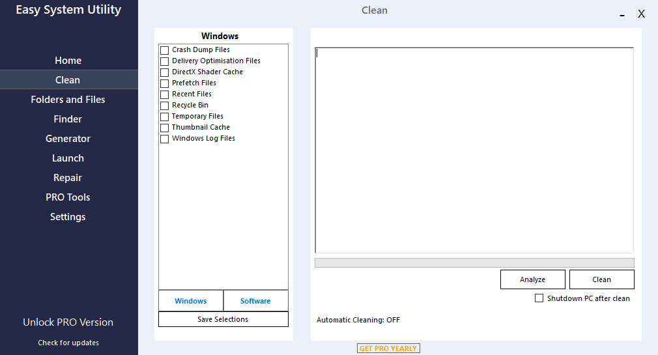Open the Repair section
Screen dimensions: 658x355
(x=68, y=177)
